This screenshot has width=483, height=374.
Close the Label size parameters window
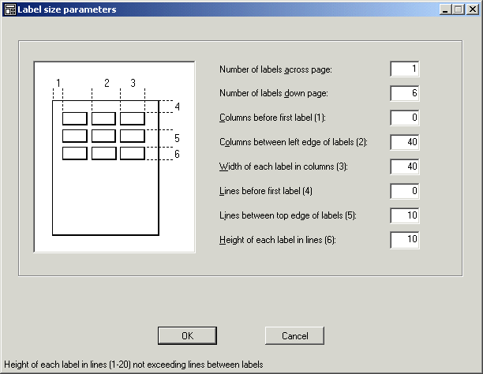(x=472, y=9)
